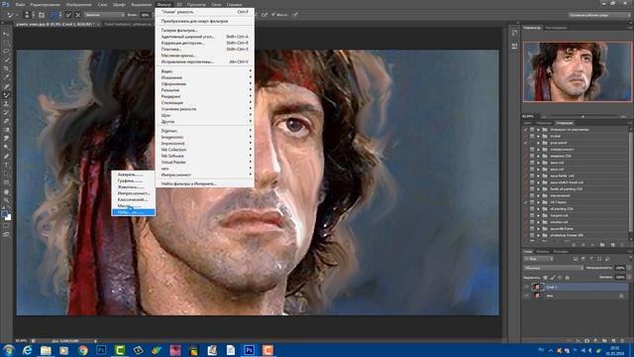This screenshot has width=634, height=357.
Task: Open the blend mode dropdown Обычные
Action: [553, 268]
